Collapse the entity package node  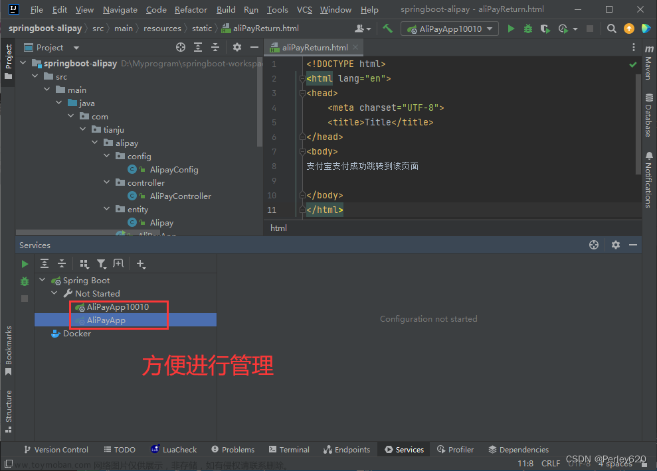pyautogui.click(x=107, y=209)
